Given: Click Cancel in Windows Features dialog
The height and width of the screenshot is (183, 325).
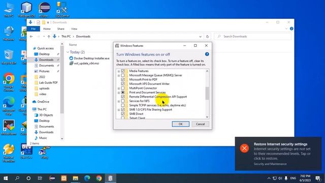Looking at the screenshot, I should [200, 124].
